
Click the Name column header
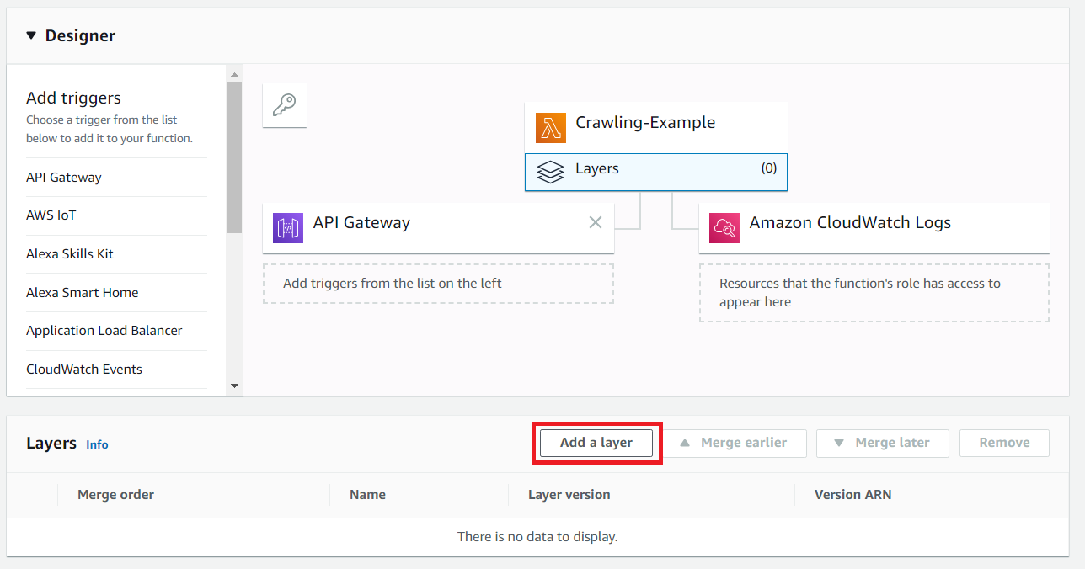pos(367,495)
